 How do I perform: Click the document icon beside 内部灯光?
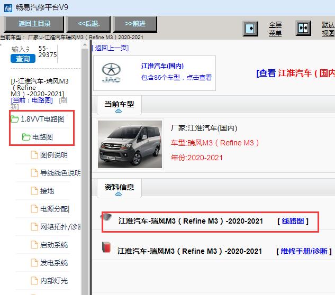(34, 281)
